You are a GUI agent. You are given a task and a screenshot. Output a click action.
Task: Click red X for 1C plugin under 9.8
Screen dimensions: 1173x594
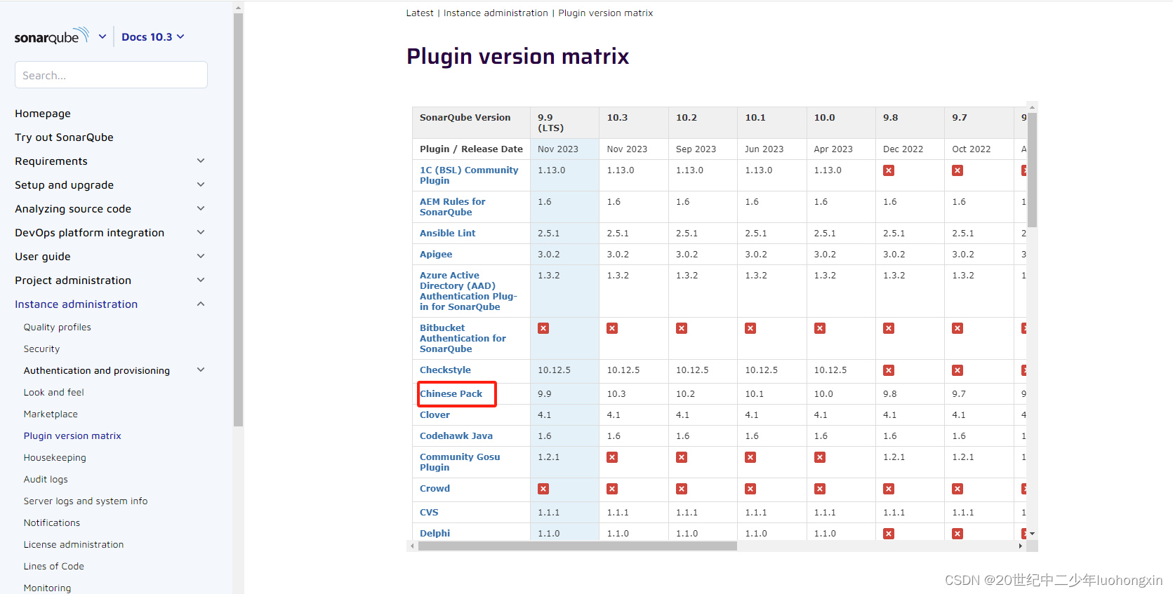(x=889, y=170)
